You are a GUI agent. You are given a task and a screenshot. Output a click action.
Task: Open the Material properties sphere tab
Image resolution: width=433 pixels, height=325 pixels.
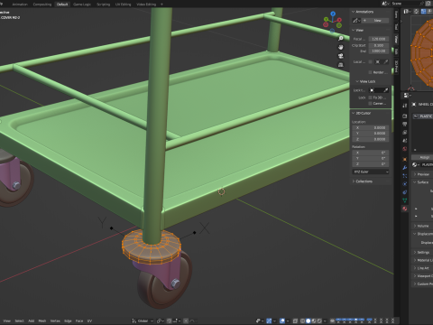tap(405, 209)
